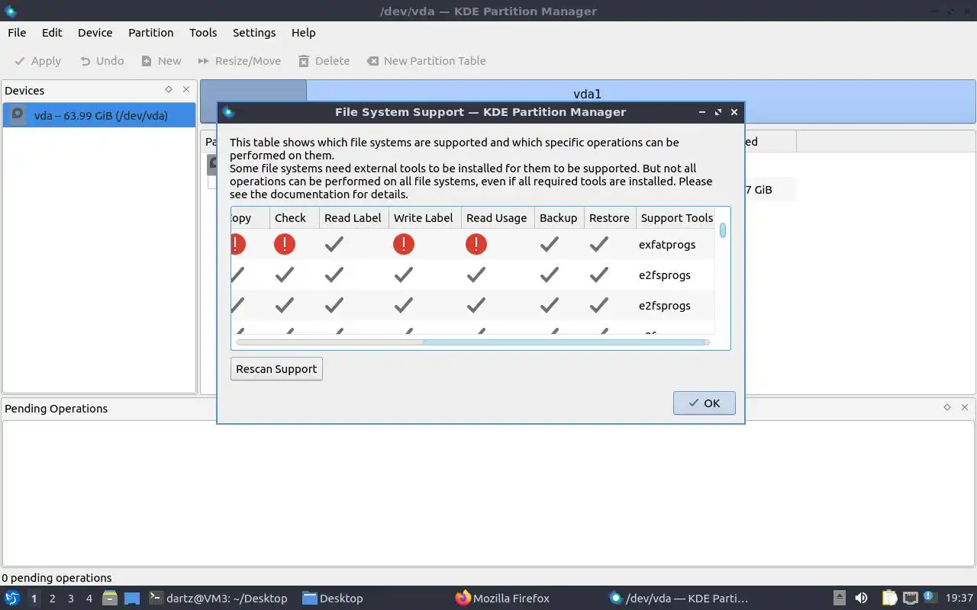Click the Rescan Support button
Screen dimensions: 977x610
tap(276, 369)
